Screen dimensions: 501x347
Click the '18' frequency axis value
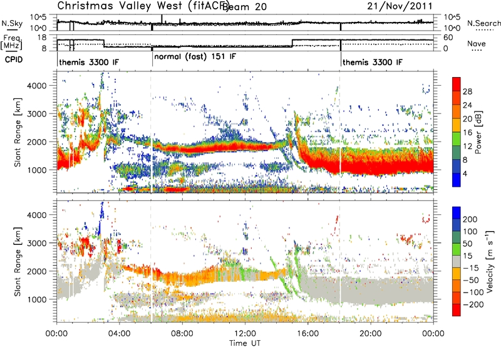pos(42,38)
